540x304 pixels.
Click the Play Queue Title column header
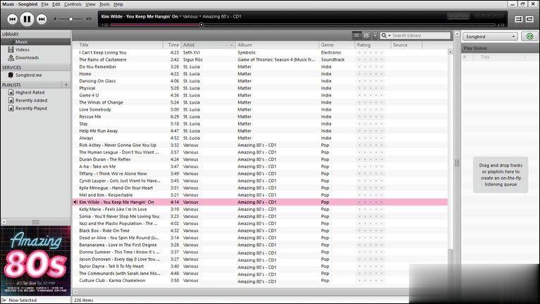point(485,57)
